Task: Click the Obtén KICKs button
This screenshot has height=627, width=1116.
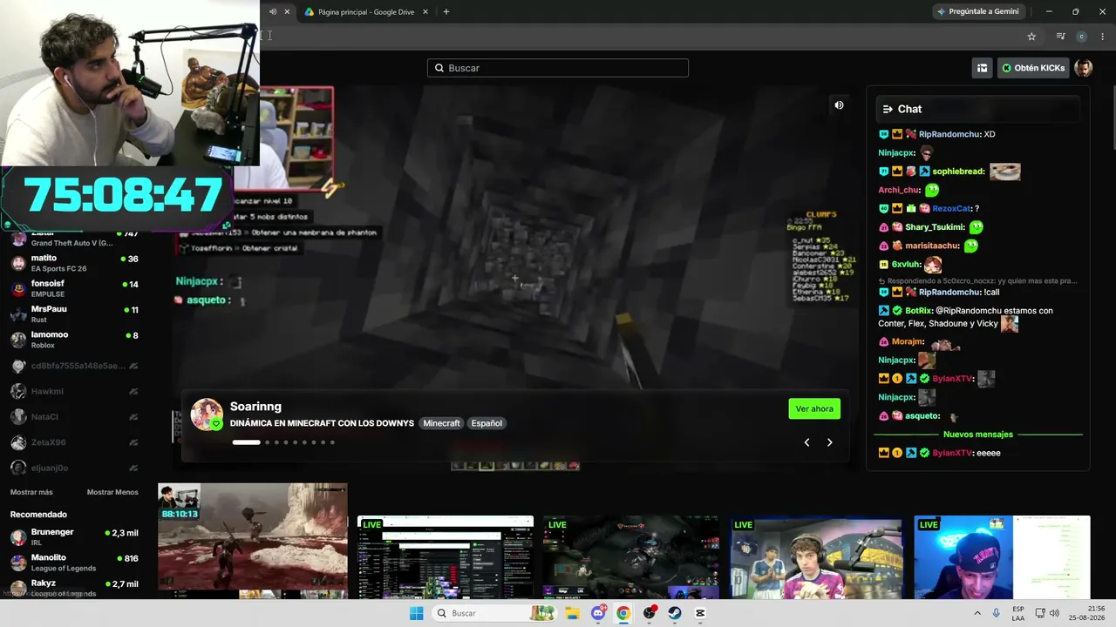Action: click(x=1033, y=68)
